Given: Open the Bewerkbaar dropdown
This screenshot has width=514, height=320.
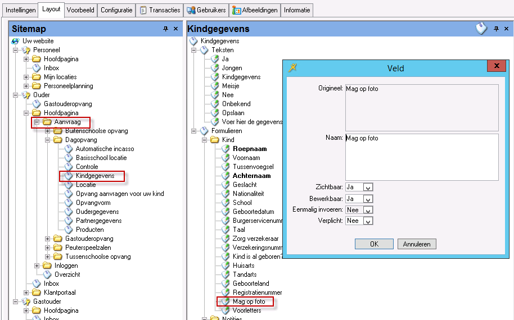Looking at the screenshot, I should [368, 199].
